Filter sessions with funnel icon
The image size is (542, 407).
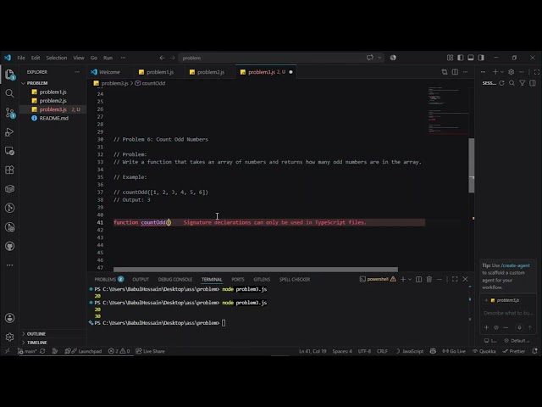[x=523, y=83]
